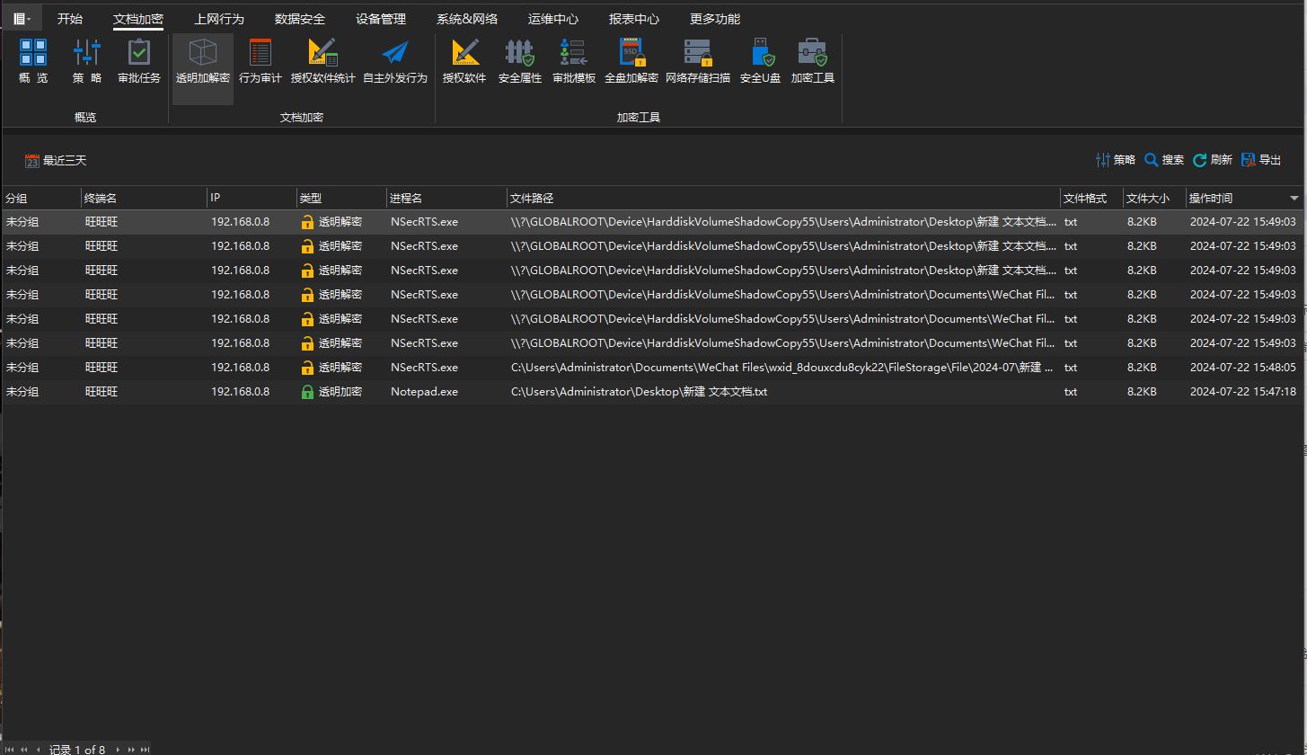Open the 概览 overview icon
1307x755 pixels.
click(x=33, y=61)
